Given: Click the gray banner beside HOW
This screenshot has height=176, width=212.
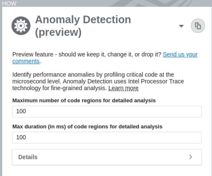Looking at the screenshot, I should [x=115, y=3].
